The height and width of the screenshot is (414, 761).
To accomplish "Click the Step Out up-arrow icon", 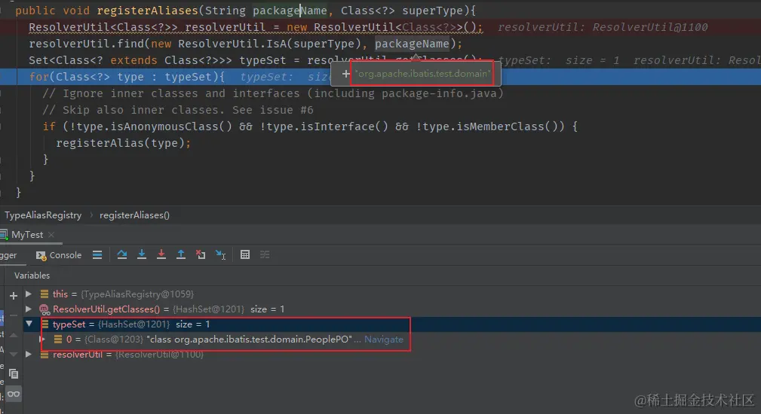I will (180, 254).
